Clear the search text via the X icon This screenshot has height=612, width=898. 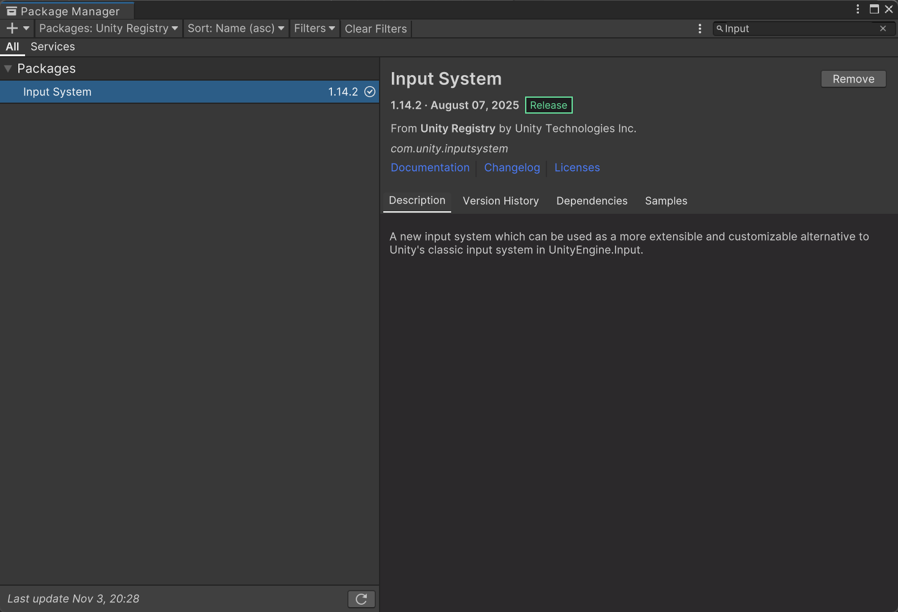pyautogui.click(x=883, y=28)
